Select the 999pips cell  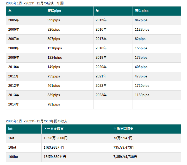(54, 20)
